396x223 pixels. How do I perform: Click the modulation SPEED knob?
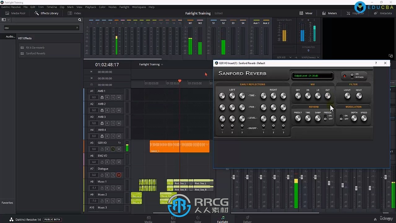(x=364, y=118)
